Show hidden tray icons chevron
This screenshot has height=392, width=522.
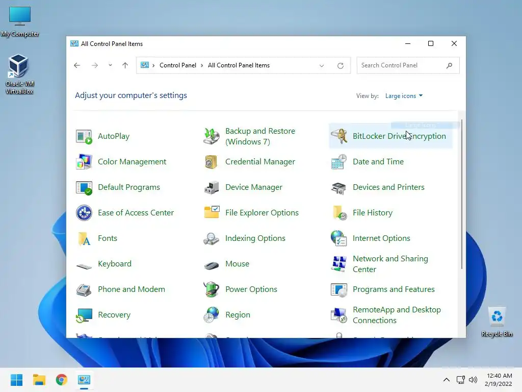coord(447,380)
